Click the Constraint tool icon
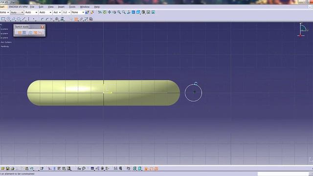Image resolution: width=313 pixels, height=176 pixels. [x=76, y=20]
